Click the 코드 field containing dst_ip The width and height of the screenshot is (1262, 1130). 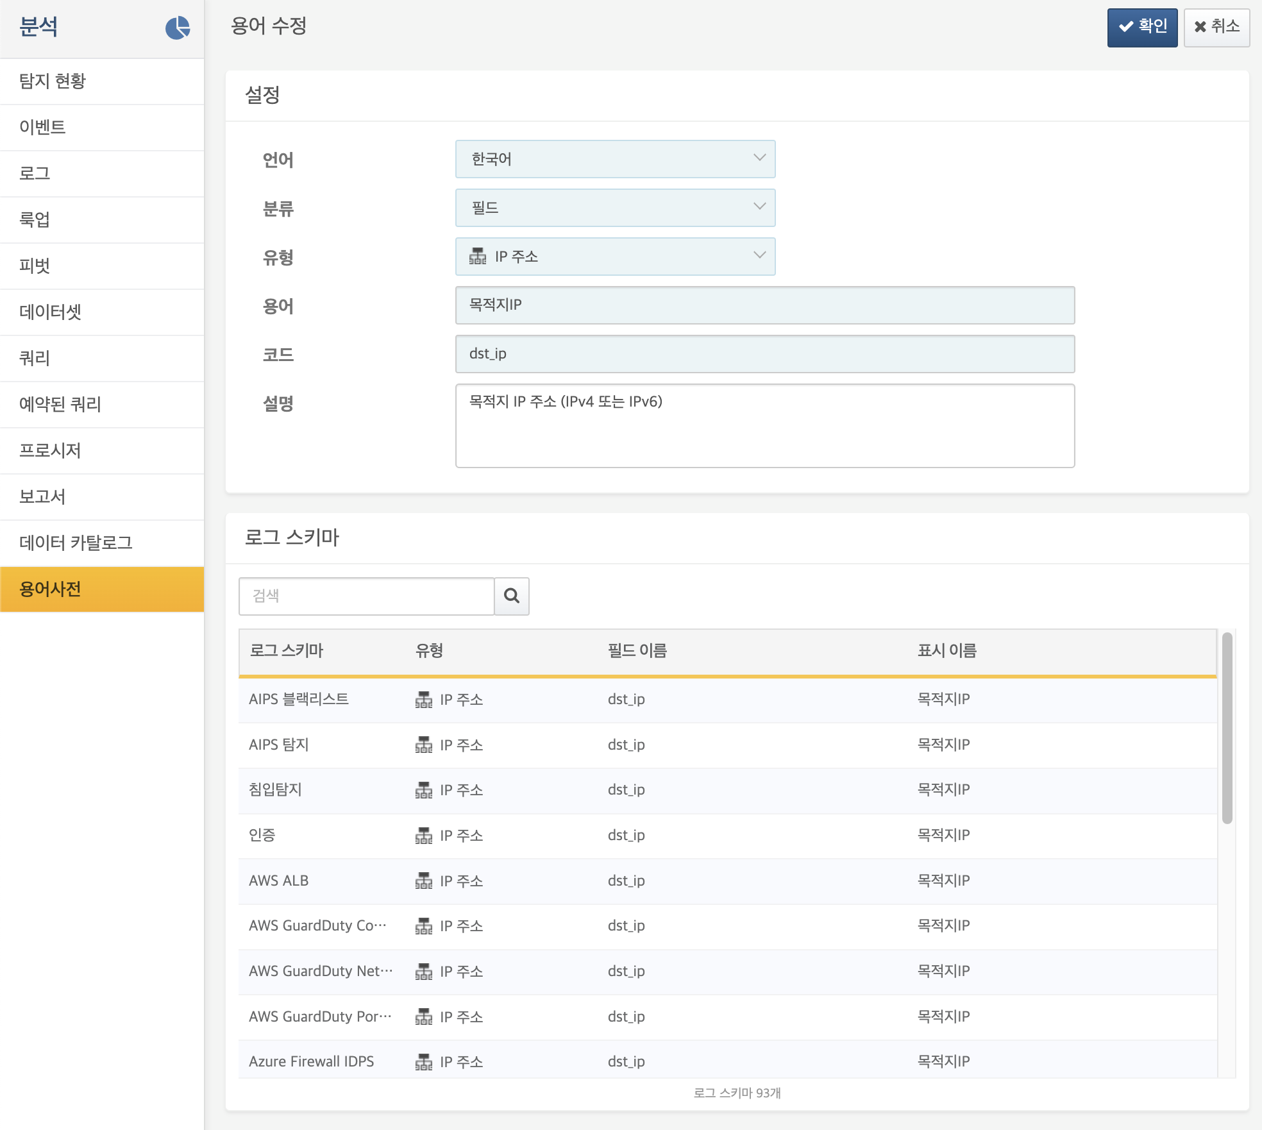coord(765,354)
